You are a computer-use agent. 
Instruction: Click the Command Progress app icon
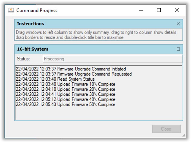(x=11, y=10)
